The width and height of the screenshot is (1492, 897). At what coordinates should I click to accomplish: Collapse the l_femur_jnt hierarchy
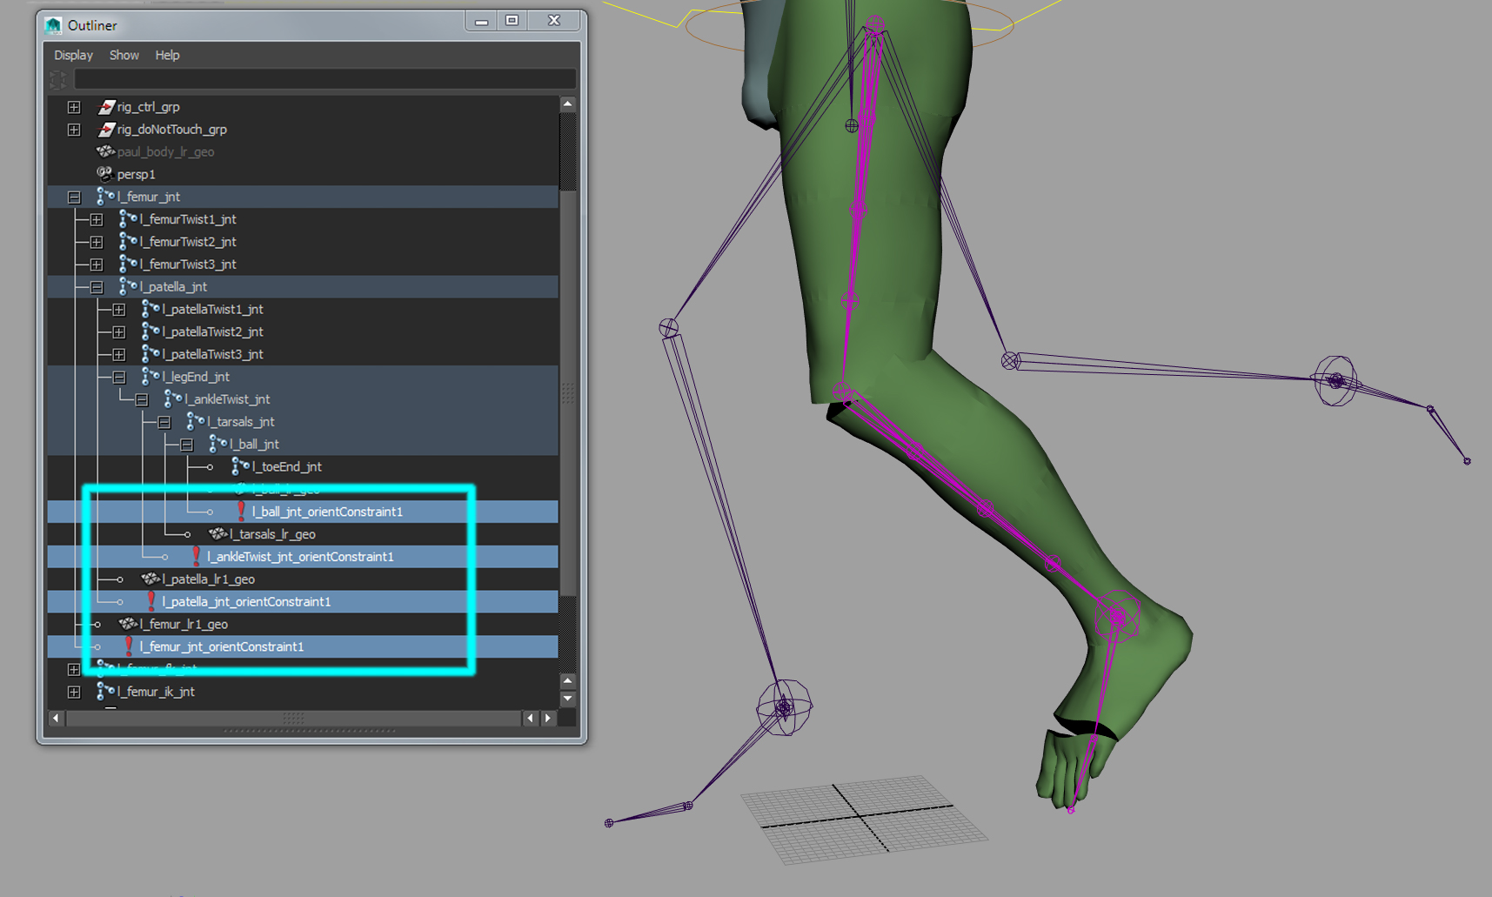click(x=74, y=197)
